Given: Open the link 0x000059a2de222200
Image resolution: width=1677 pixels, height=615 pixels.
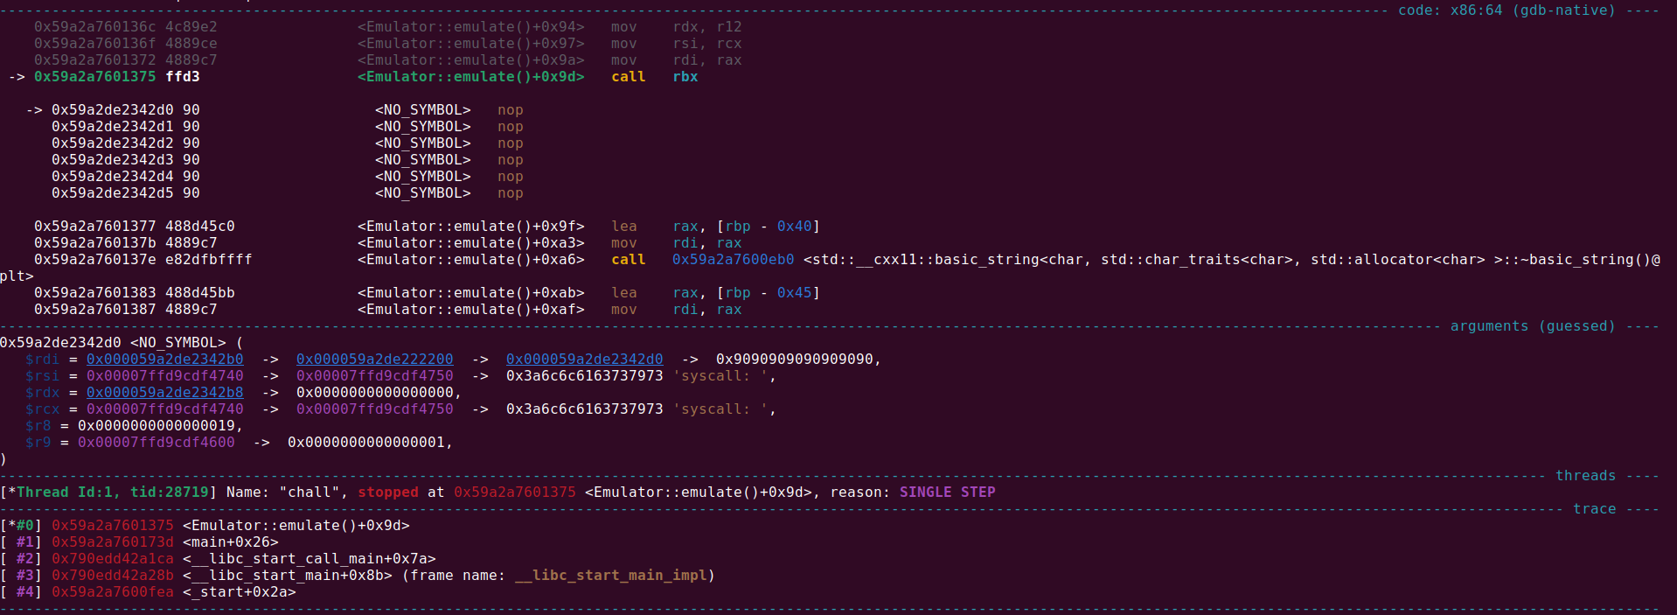Looking at the screenshot, I should coord(375,360).
